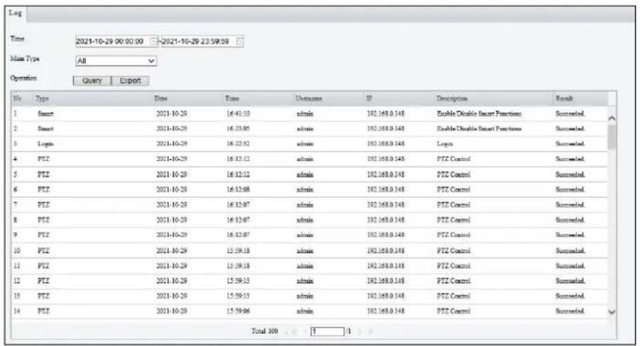This screenshot has width=640, height=346.
Task: Click row number 13 cell
Action: (x=17, y=296)
